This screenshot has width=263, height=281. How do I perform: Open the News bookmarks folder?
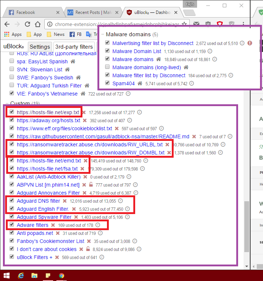point(56,34)
